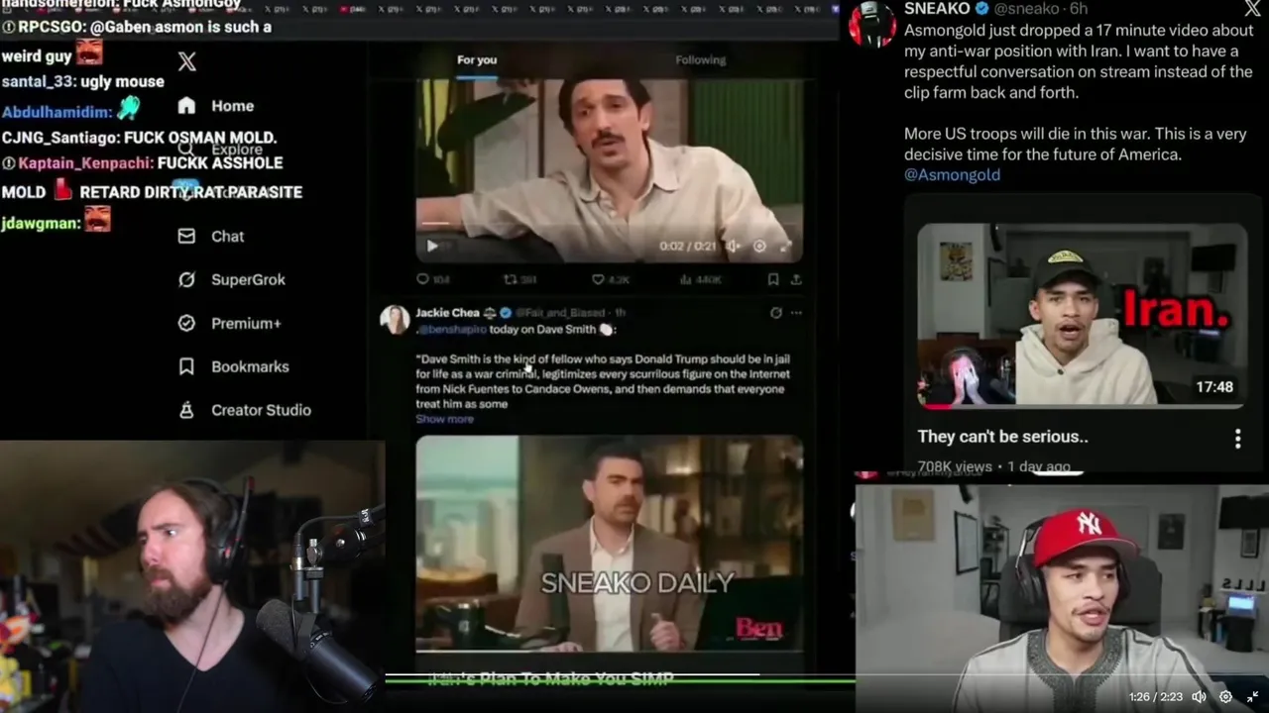Screen dimensions: 1269x713
Task: Seek on the bottom video progress bar
Action: [620, 675]
